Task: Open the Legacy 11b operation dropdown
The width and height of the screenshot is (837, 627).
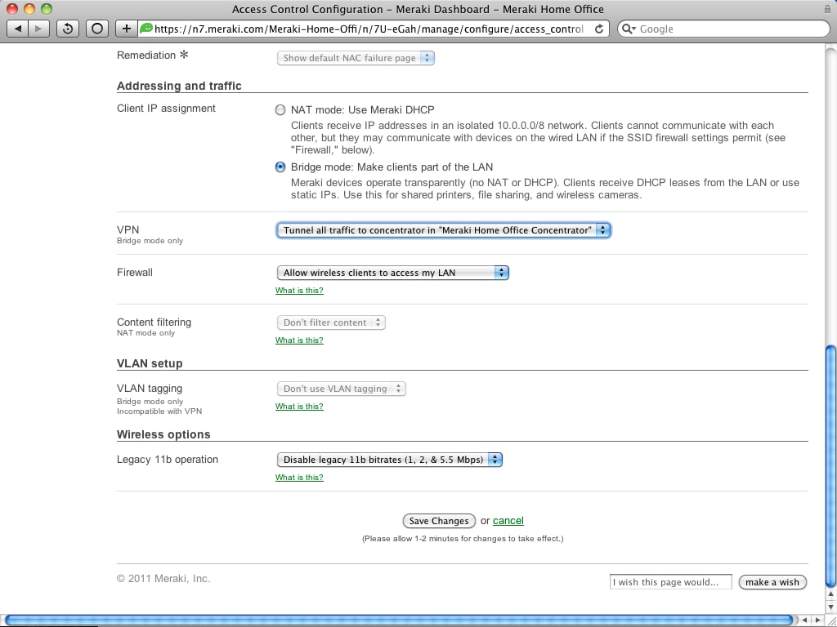Action: pos(390,460)
